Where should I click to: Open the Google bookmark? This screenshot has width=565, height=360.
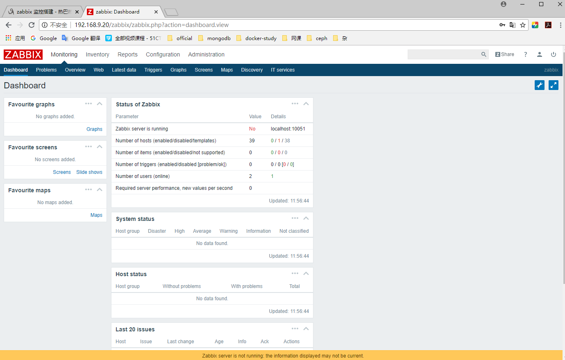pyautogui.click(x=44, y=38)
